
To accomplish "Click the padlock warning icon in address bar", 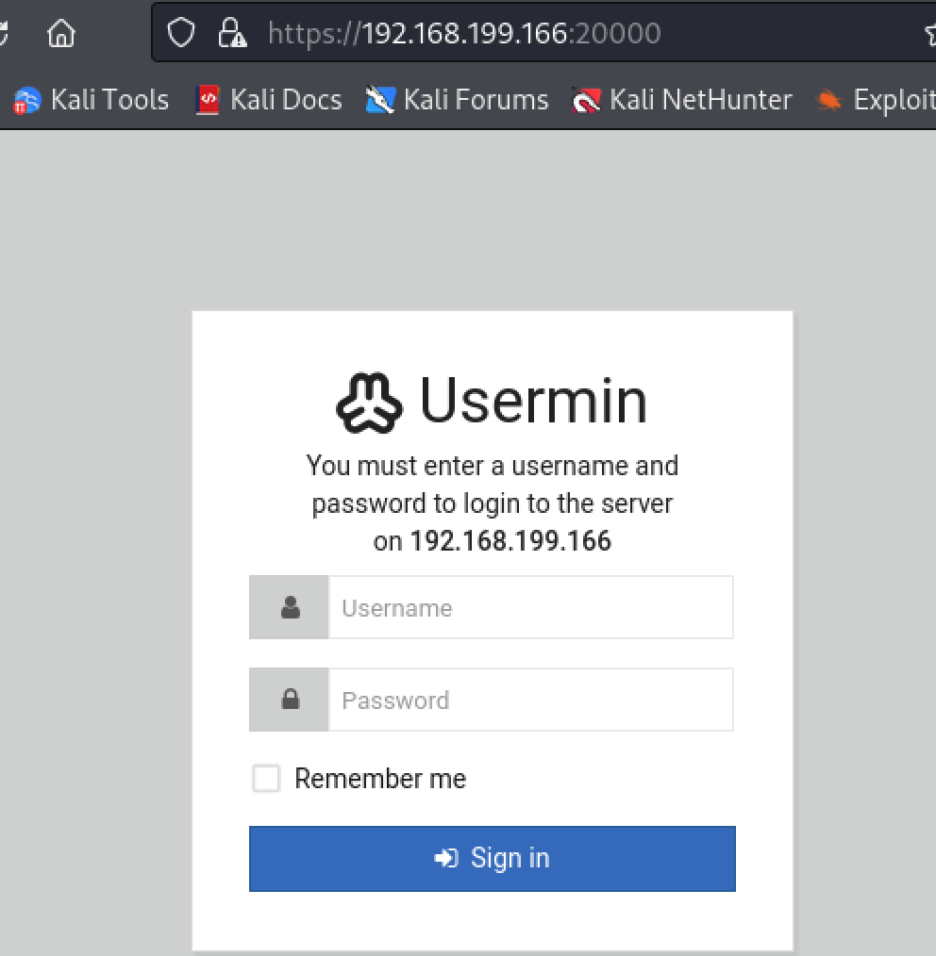I will pos(231,34).
